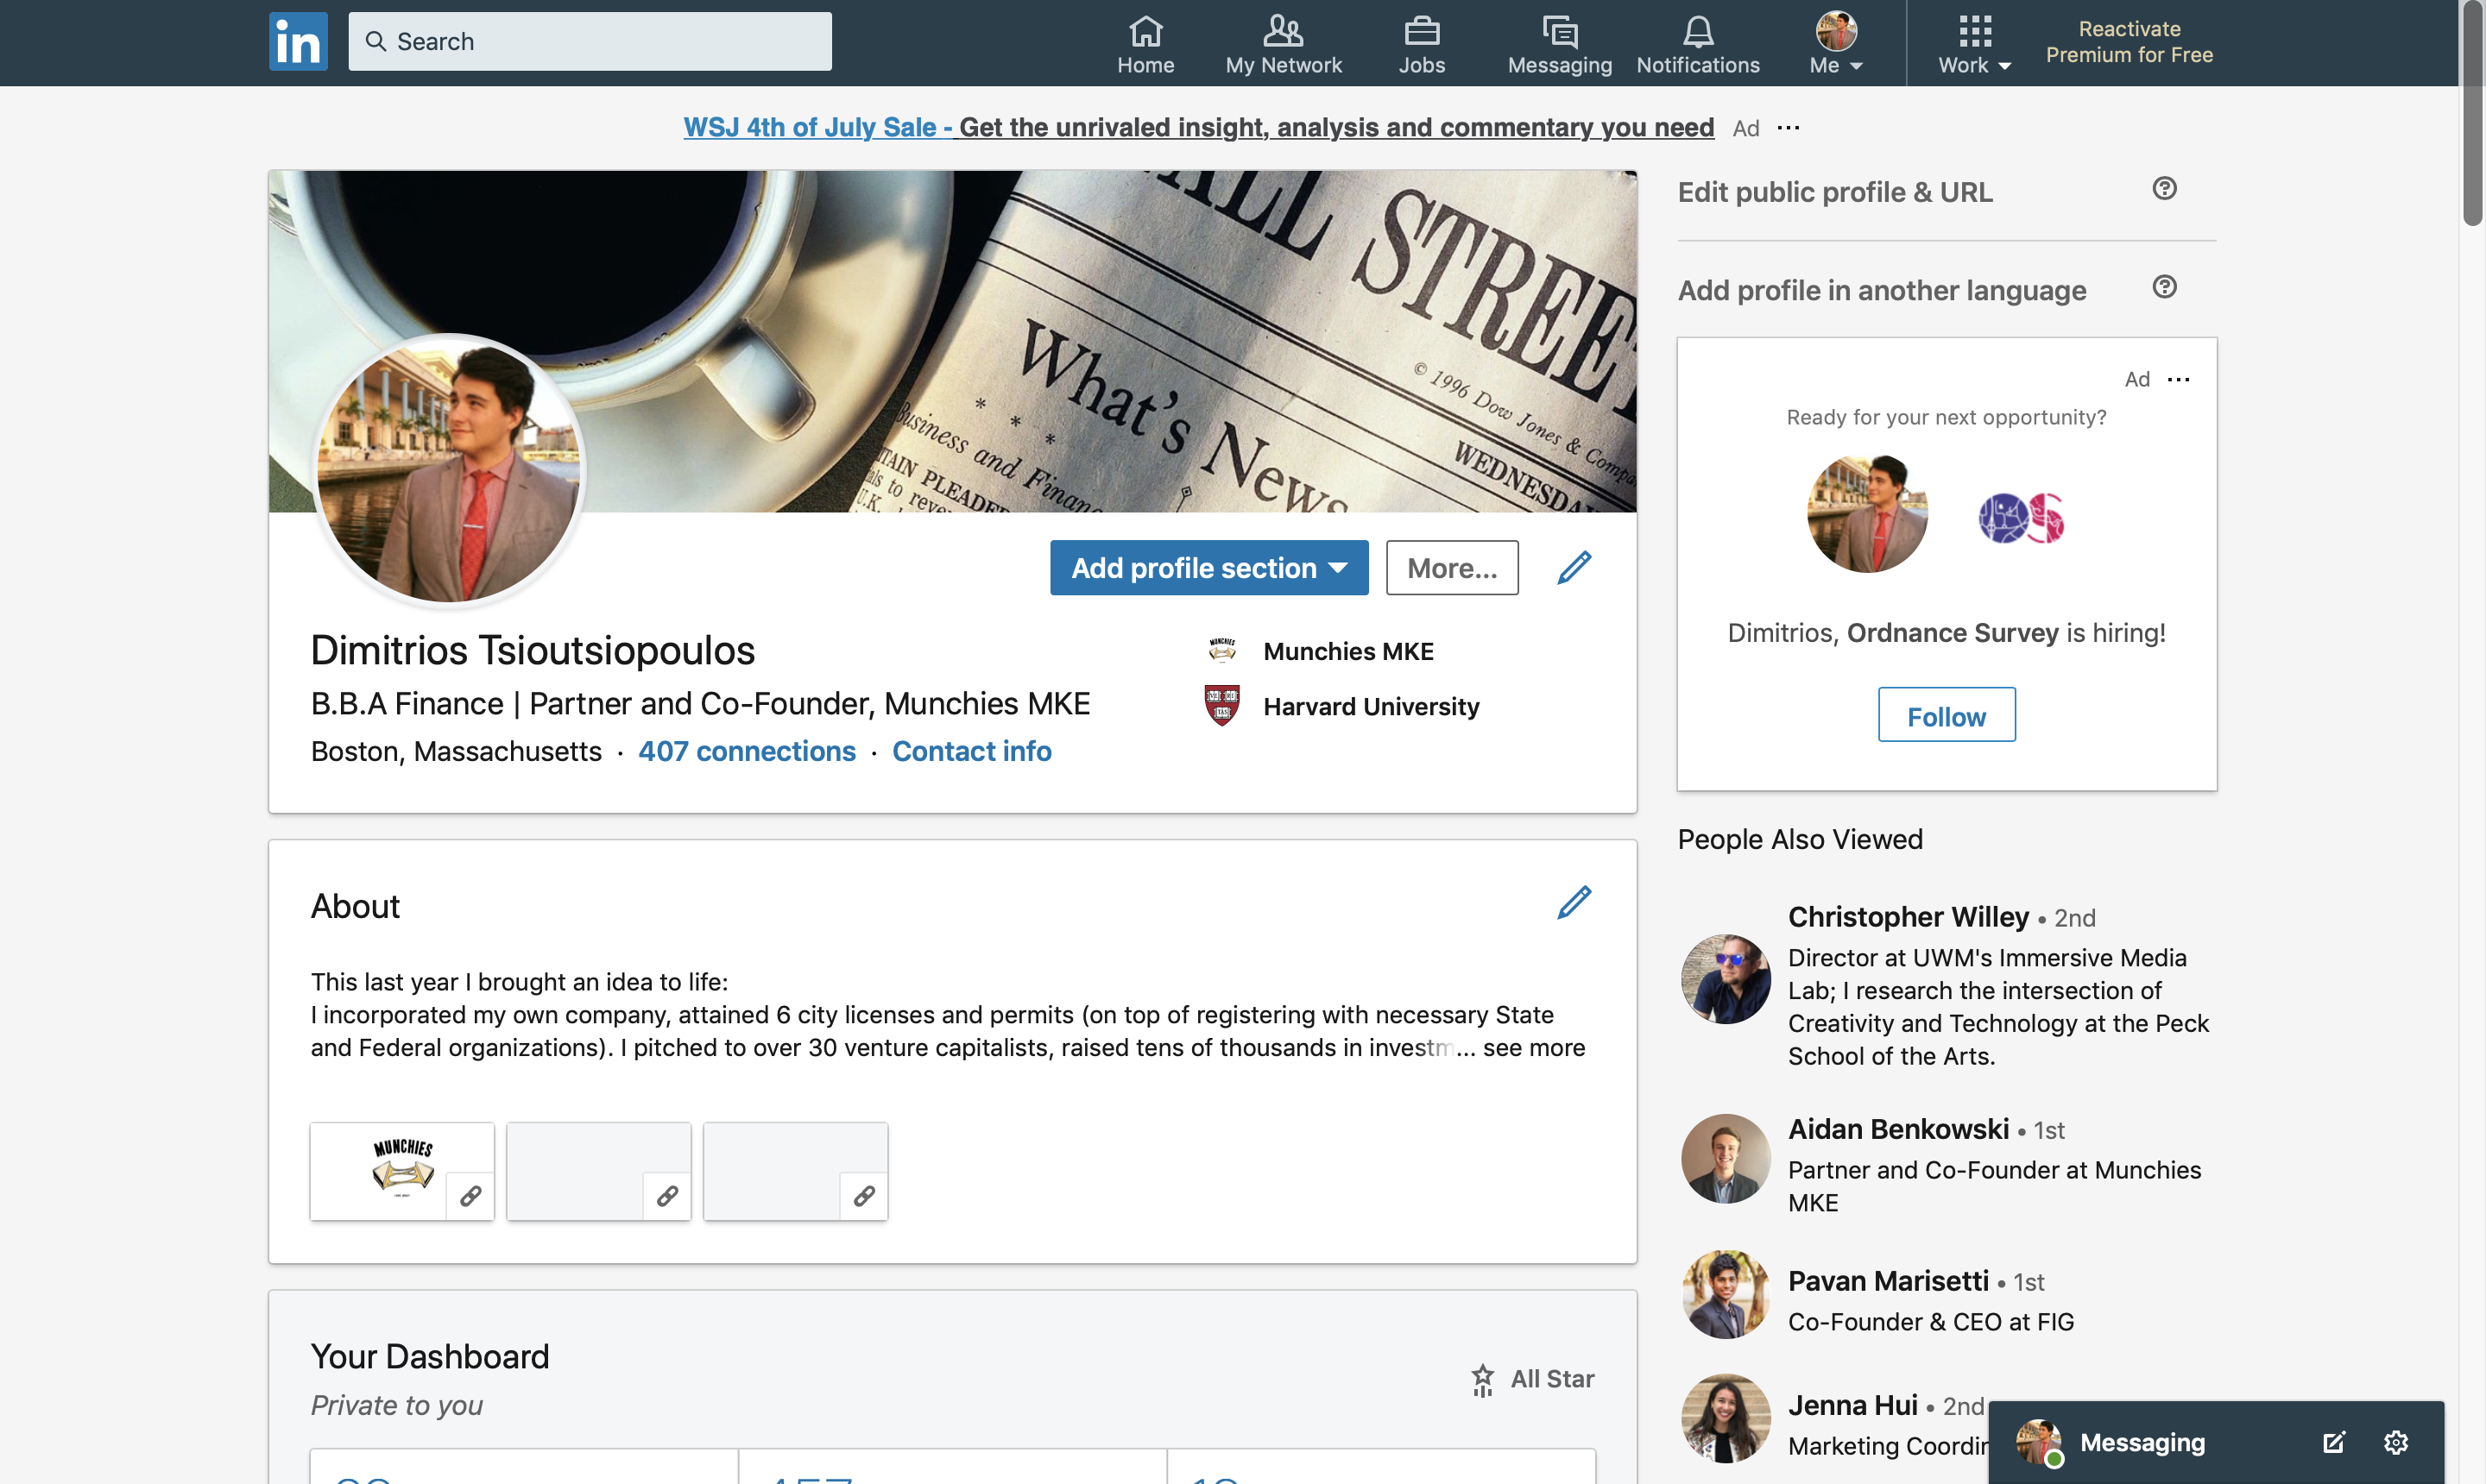The height and width of the screenshot is (1484, 2486).
Task: Open Harvard University text link
Action: coord(1371,706)
